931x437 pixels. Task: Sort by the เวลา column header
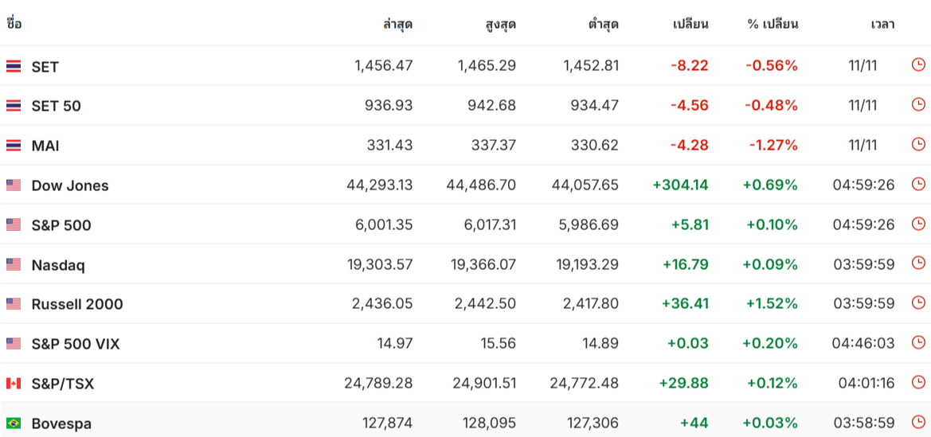tap(882, 25)
